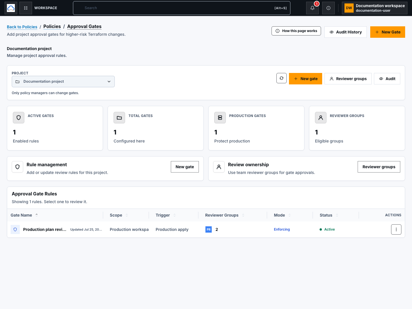
Task: Click Configured here text
Action: pyautogui.click(x=129, y=141)
